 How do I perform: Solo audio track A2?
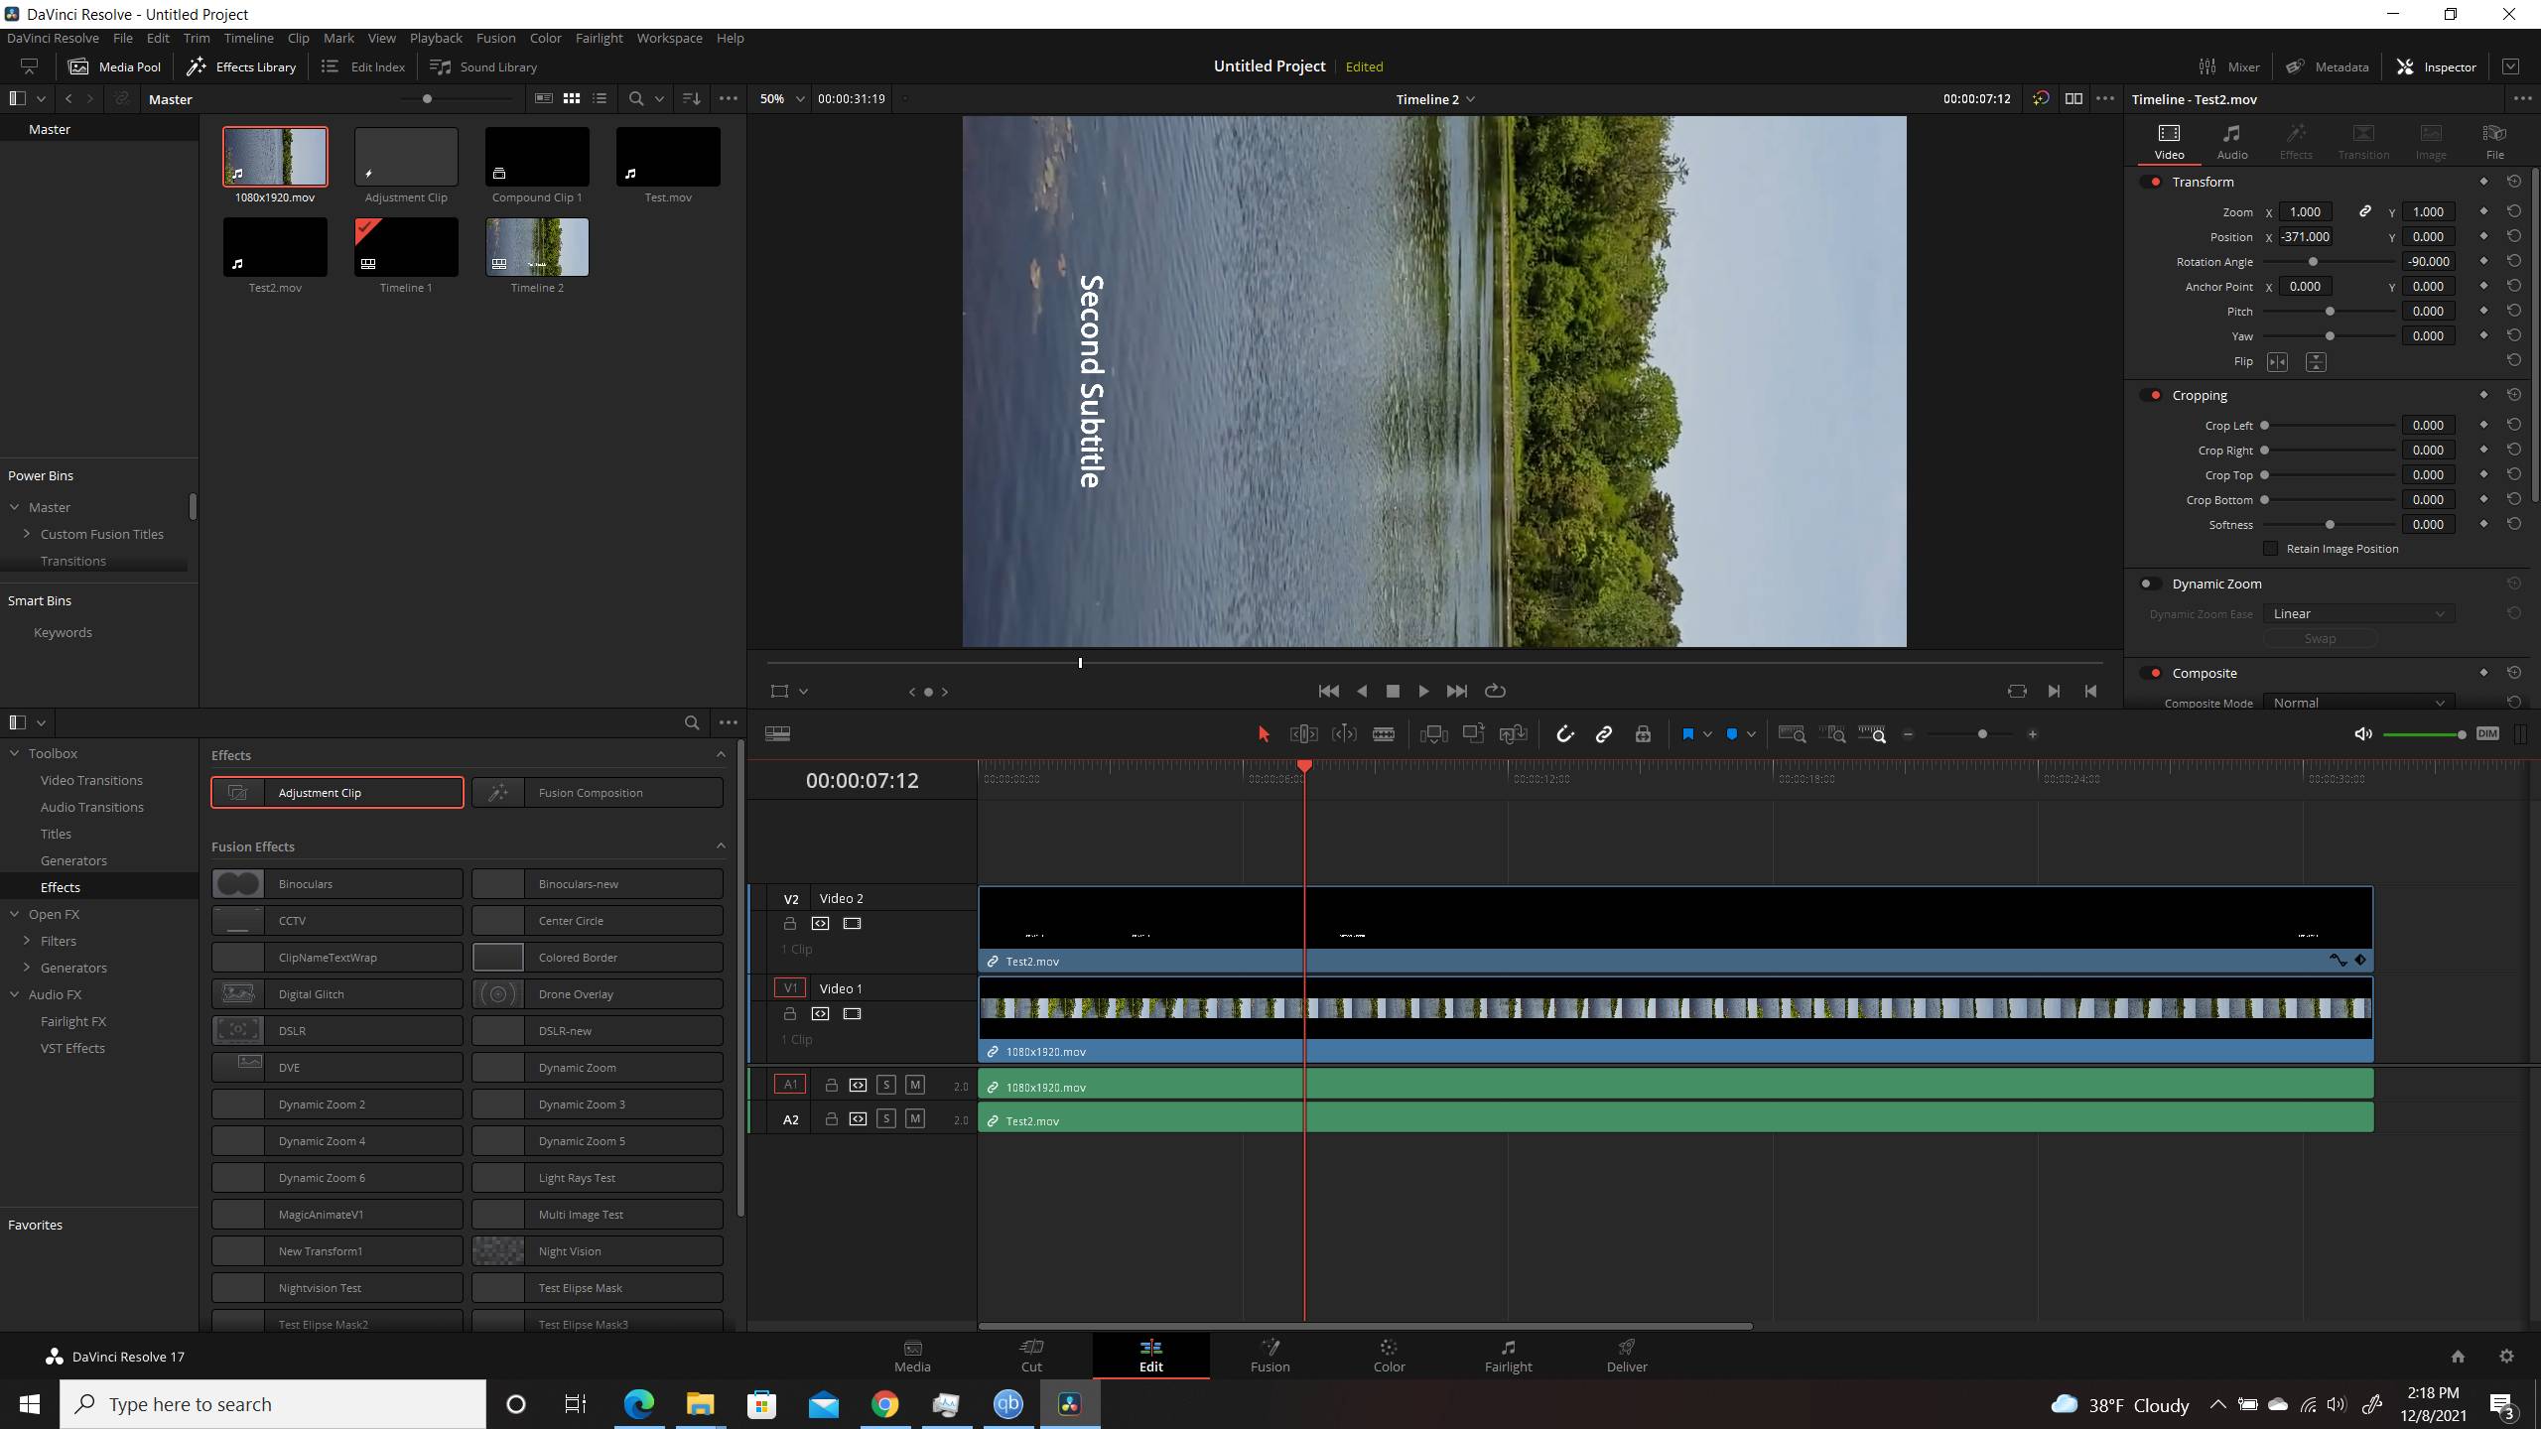click(886, 1118)
